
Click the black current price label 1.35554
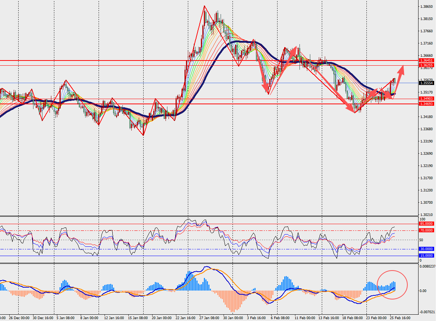[426, 83]
